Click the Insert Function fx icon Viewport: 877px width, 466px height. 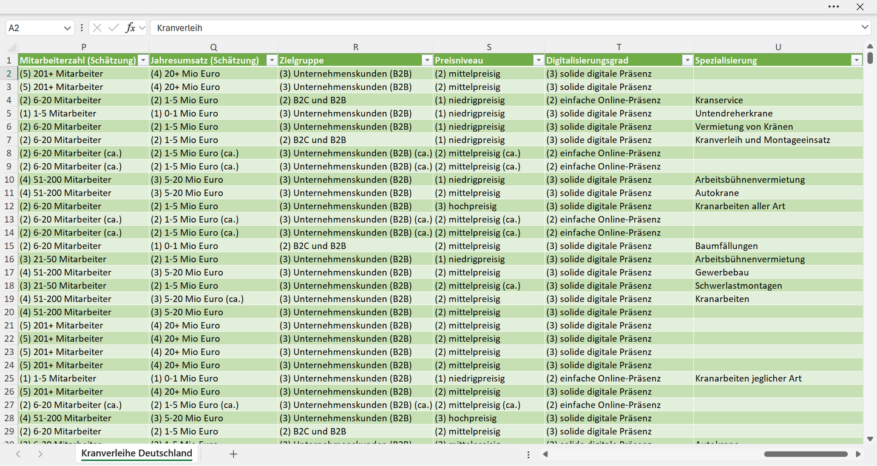click(130, 28)
